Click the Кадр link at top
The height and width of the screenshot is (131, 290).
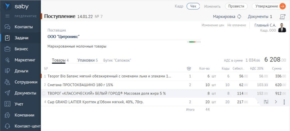tap(179, 6)
